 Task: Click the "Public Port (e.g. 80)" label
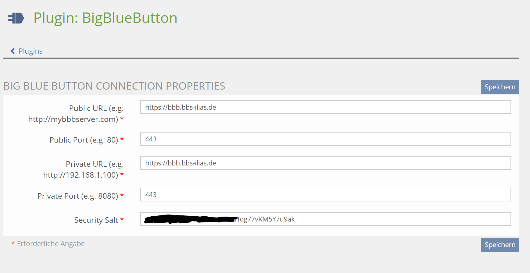84,140
